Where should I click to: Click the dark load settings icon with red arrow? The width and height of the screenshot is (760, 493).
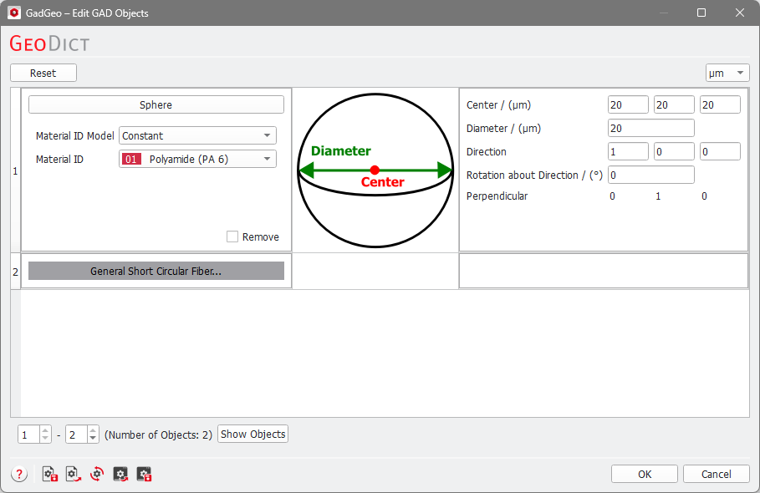(x=120, y=474)
